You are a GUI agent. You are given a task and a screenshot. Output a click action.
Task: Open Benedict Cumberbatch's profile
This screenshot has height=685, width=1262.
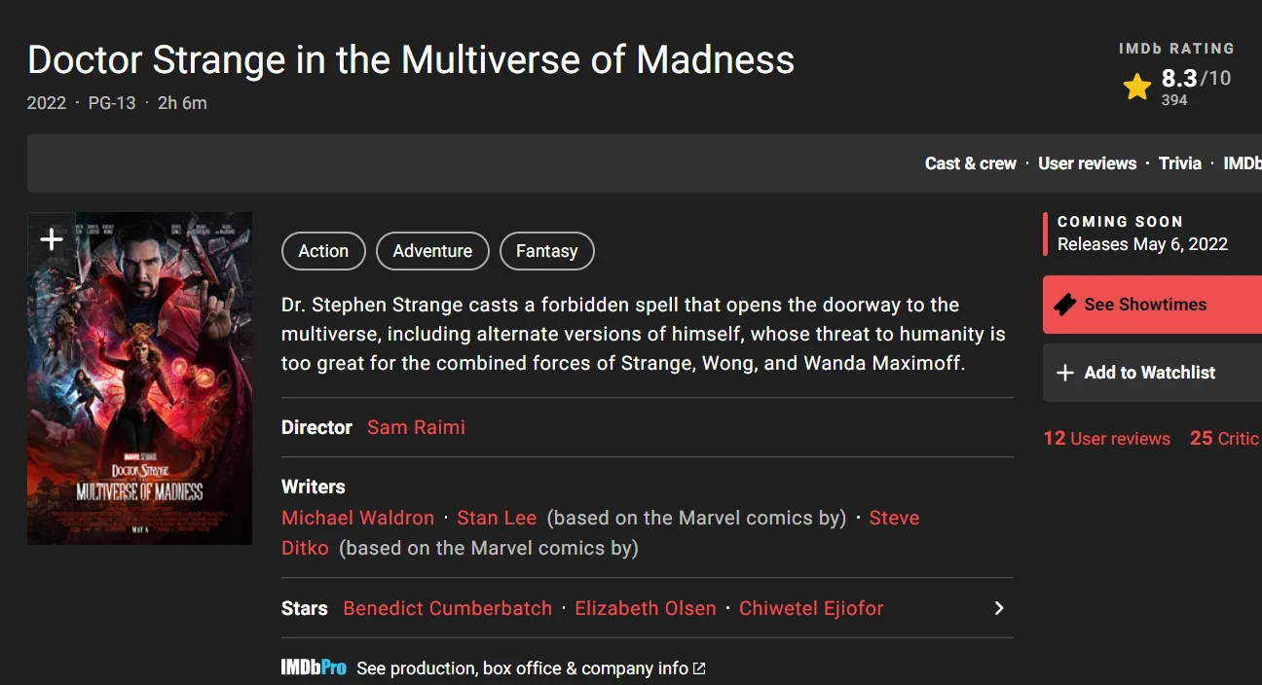[x=447, y=608]
